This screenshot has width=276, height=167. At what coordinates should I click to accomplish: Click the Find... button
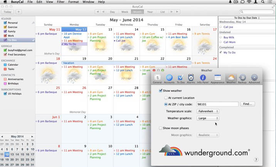point(247,104)
